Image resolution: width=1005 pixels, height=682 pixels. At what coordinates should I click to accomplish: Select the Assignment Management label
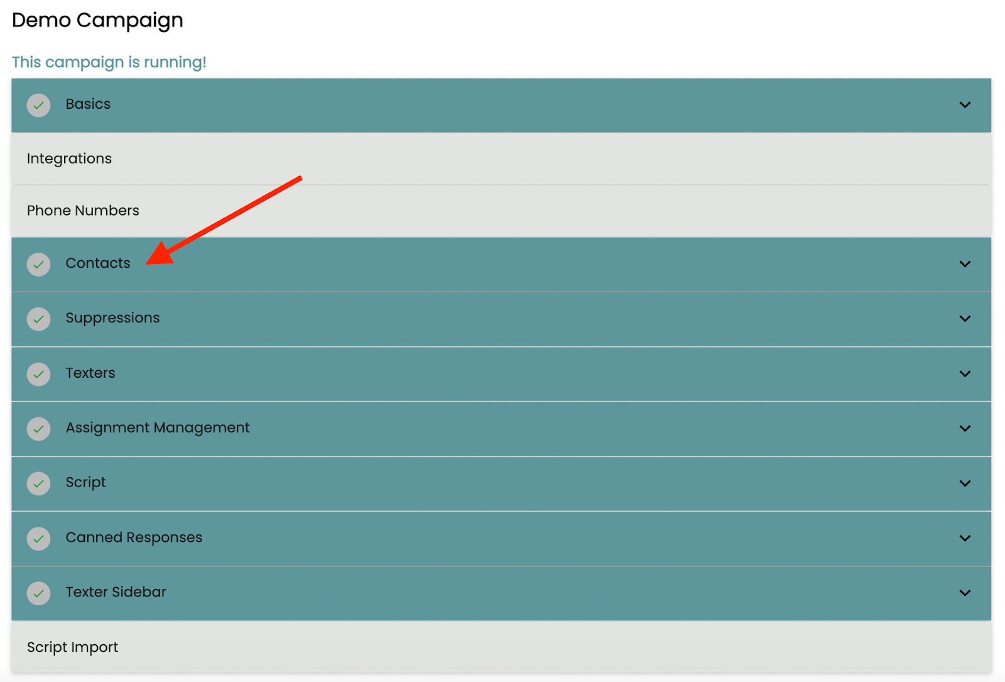158,428
